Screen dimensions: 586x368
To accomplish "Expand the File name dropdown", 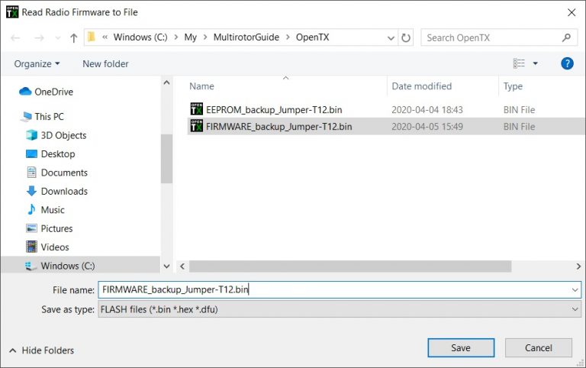I will 575,290.
